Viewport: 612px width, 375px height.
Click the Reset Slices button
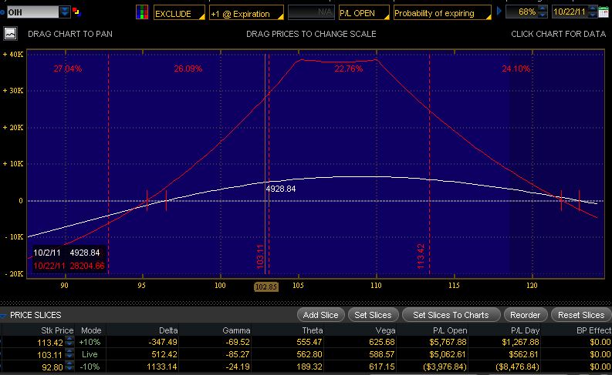tap(581, 315)
